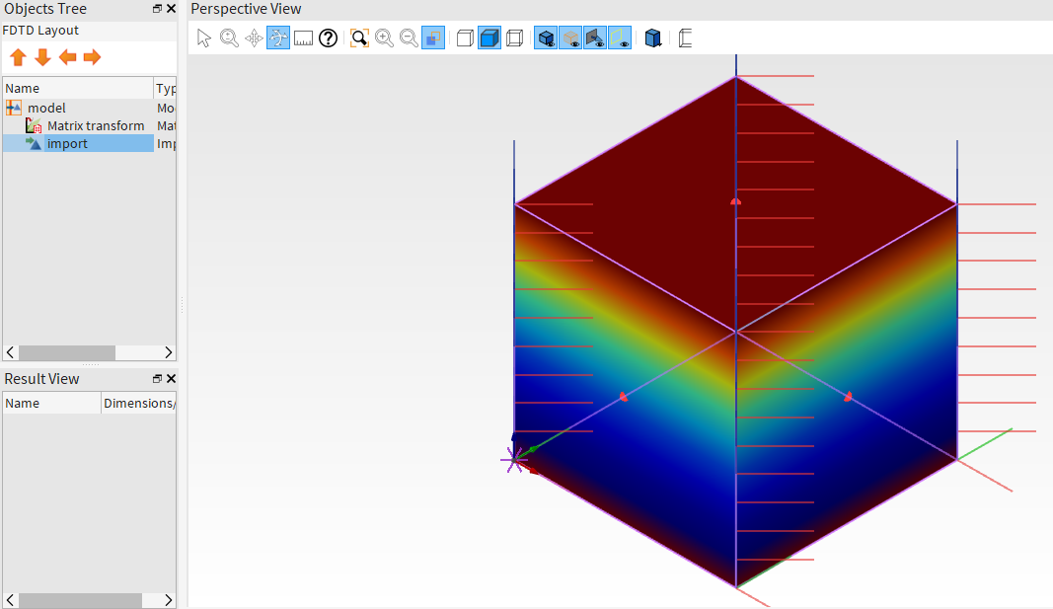Screen dimensions: 1053x609
Task: Click the zoom in button
Action: pos(384,38)
